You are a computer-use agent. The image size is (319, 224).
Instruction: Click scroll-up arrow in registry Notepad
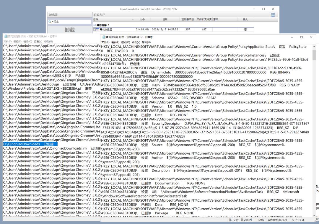click(x=314, y=47)
